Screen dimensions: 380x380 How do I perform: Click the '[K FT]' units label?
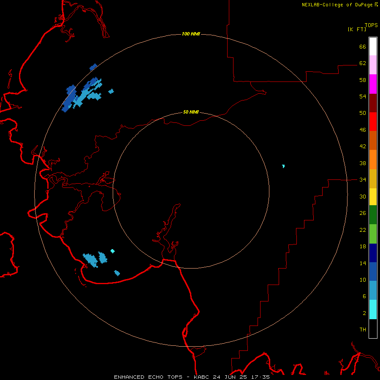point(357,29)
